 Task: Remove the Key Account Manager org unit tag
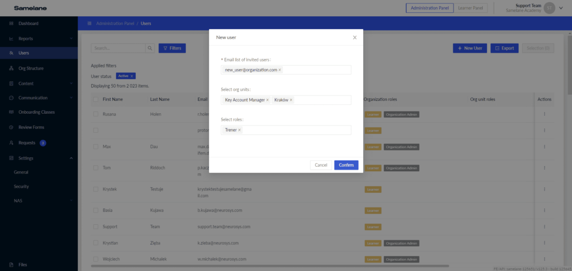(268, 100)
